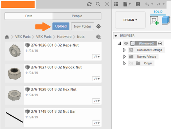Redo the last action
171x129 pixels.
pos(159,4)
